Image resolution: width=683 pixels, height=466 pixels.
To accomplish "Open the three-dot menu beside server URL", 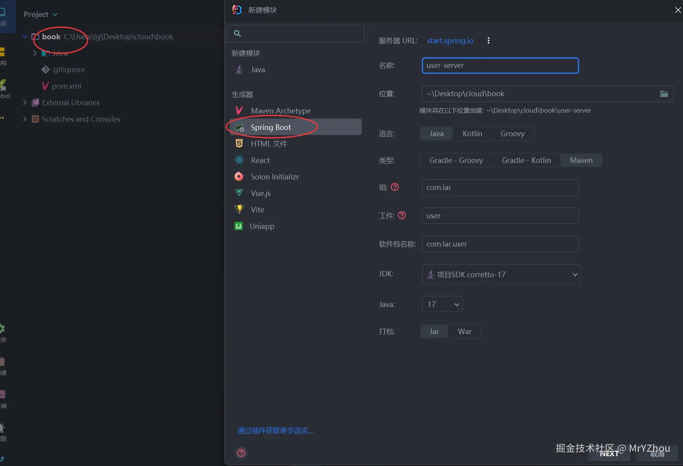I will click(x=489, y=40).
